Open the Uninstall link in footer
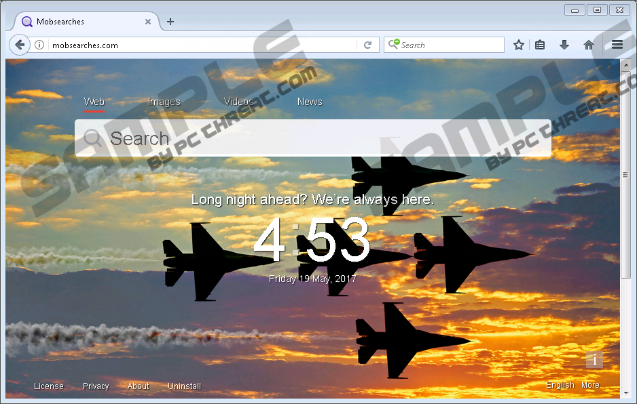The image size is (637, 404). (x=184, y=386)
